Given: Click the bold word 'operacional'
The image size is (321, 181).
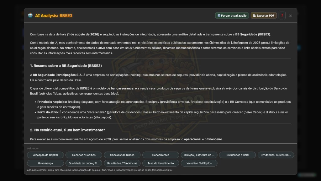Looking at the screenshot, I should tap(193, 139).
